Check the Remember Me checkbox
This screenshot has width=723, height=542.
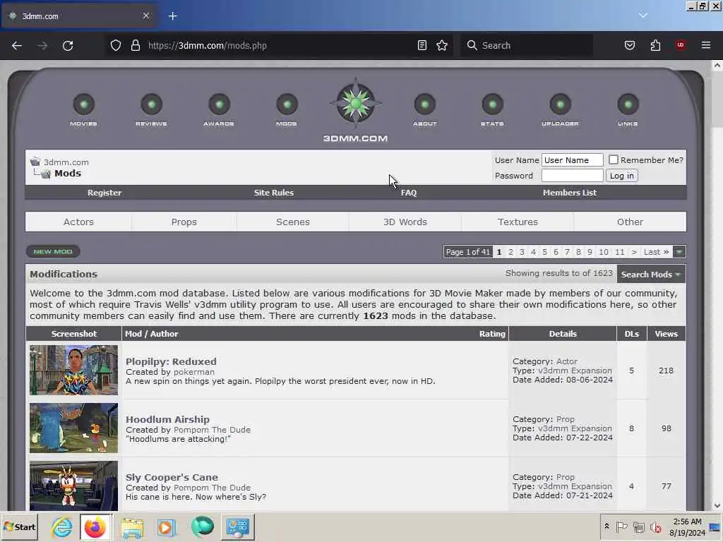point(613,159)
